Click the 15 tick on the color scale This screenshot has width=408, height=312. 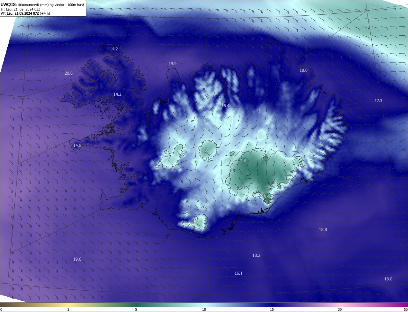(272, 309)
